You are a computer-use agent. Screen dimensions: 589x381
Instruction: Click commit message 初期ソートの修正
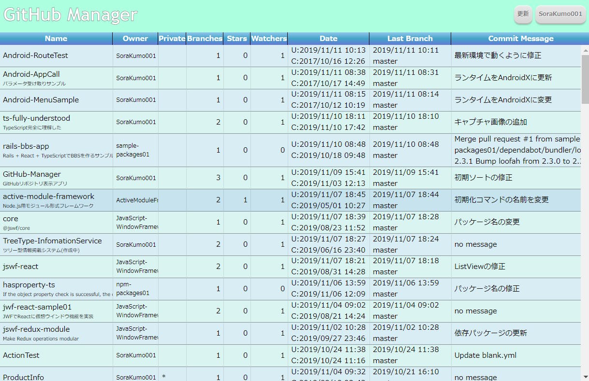pyautogui.click(x=483, y=178)
